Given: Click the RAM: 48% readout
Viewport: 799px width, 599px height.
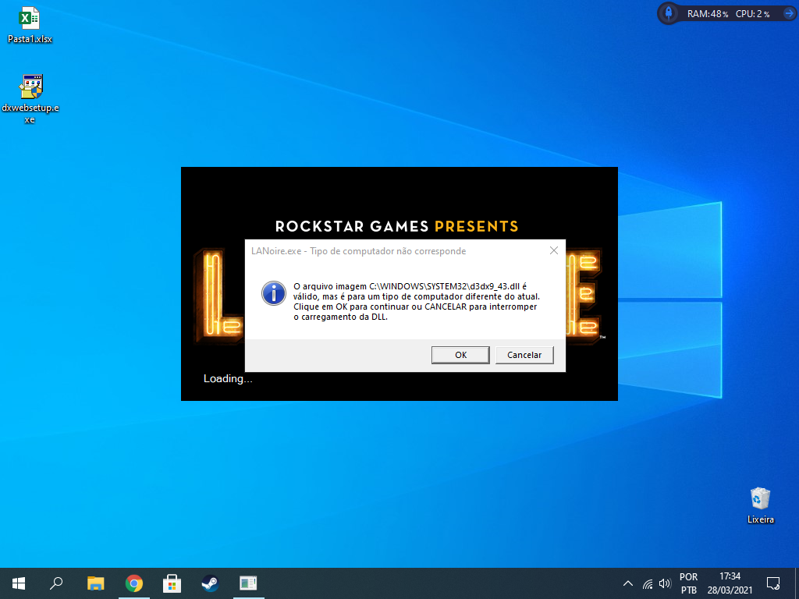Looking at the screenshot, I should [x=707, y=14].
